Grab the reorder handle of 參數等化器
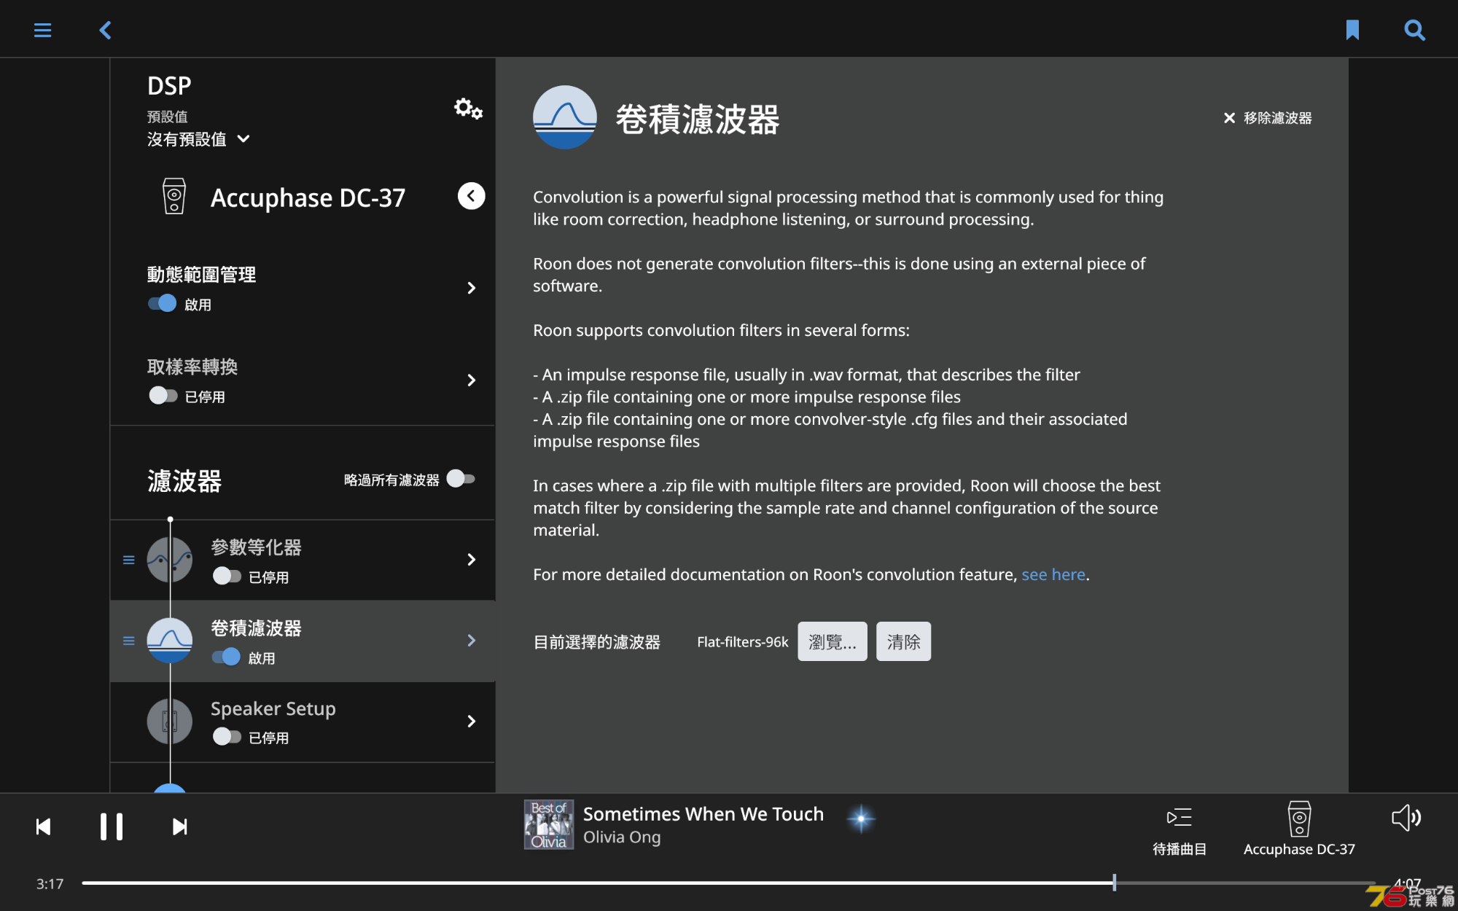 click(129, 560)
